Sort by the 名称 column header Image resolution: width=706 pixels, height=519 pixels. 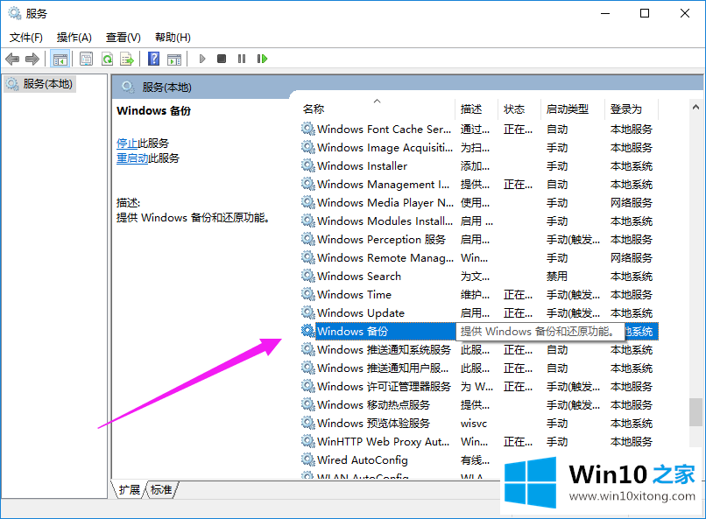[x=378, y=109]
